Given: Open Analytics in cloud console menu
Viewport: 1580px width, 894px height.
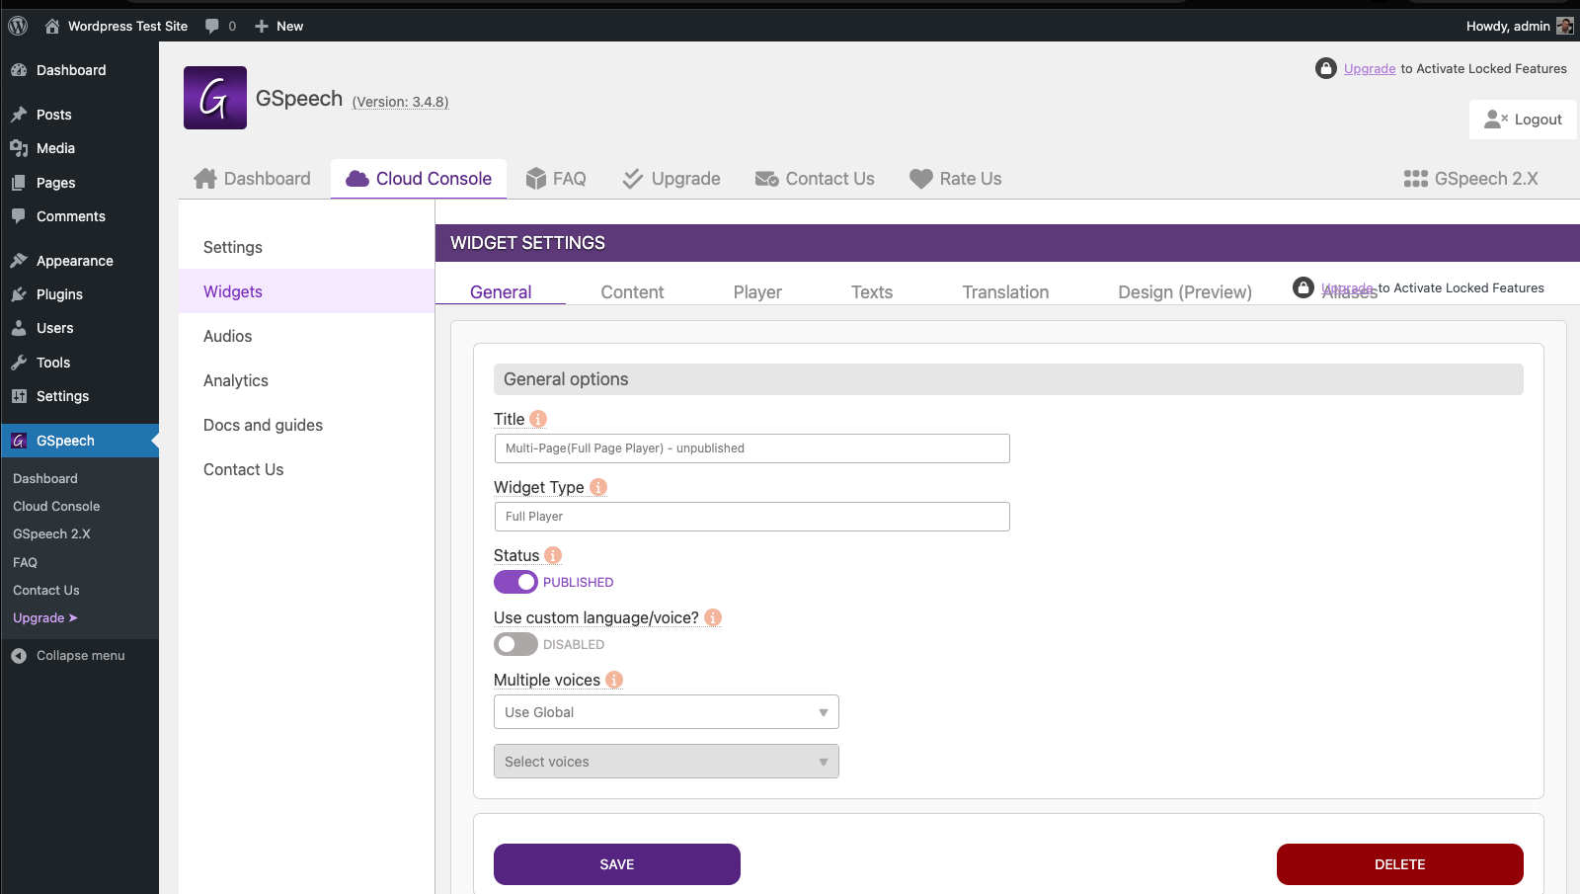Looking at the screenshot, I should coord(306,380).
